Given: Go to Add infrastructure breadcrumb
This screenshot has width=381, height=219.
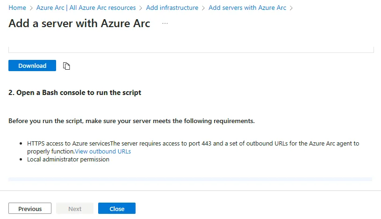Looking at the screenshot, I should coord(172,8).
